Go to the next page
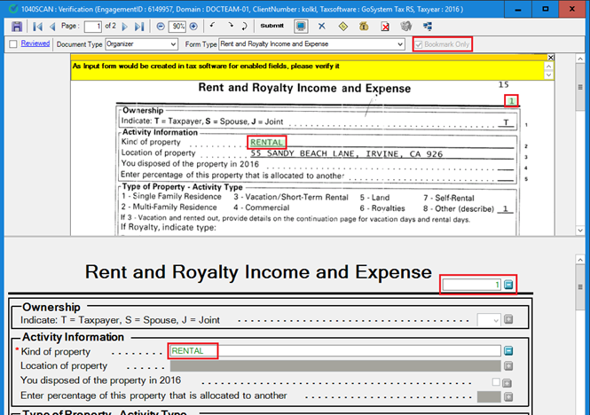Screen dimensions: 590x415 point(125,27)
